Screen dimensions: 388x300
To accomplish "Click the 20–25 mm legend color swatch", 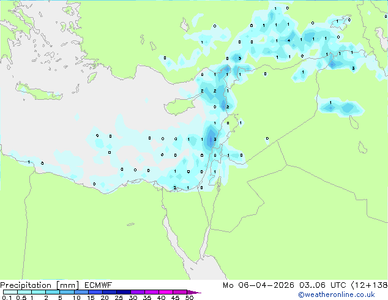I will pos(110,292).
